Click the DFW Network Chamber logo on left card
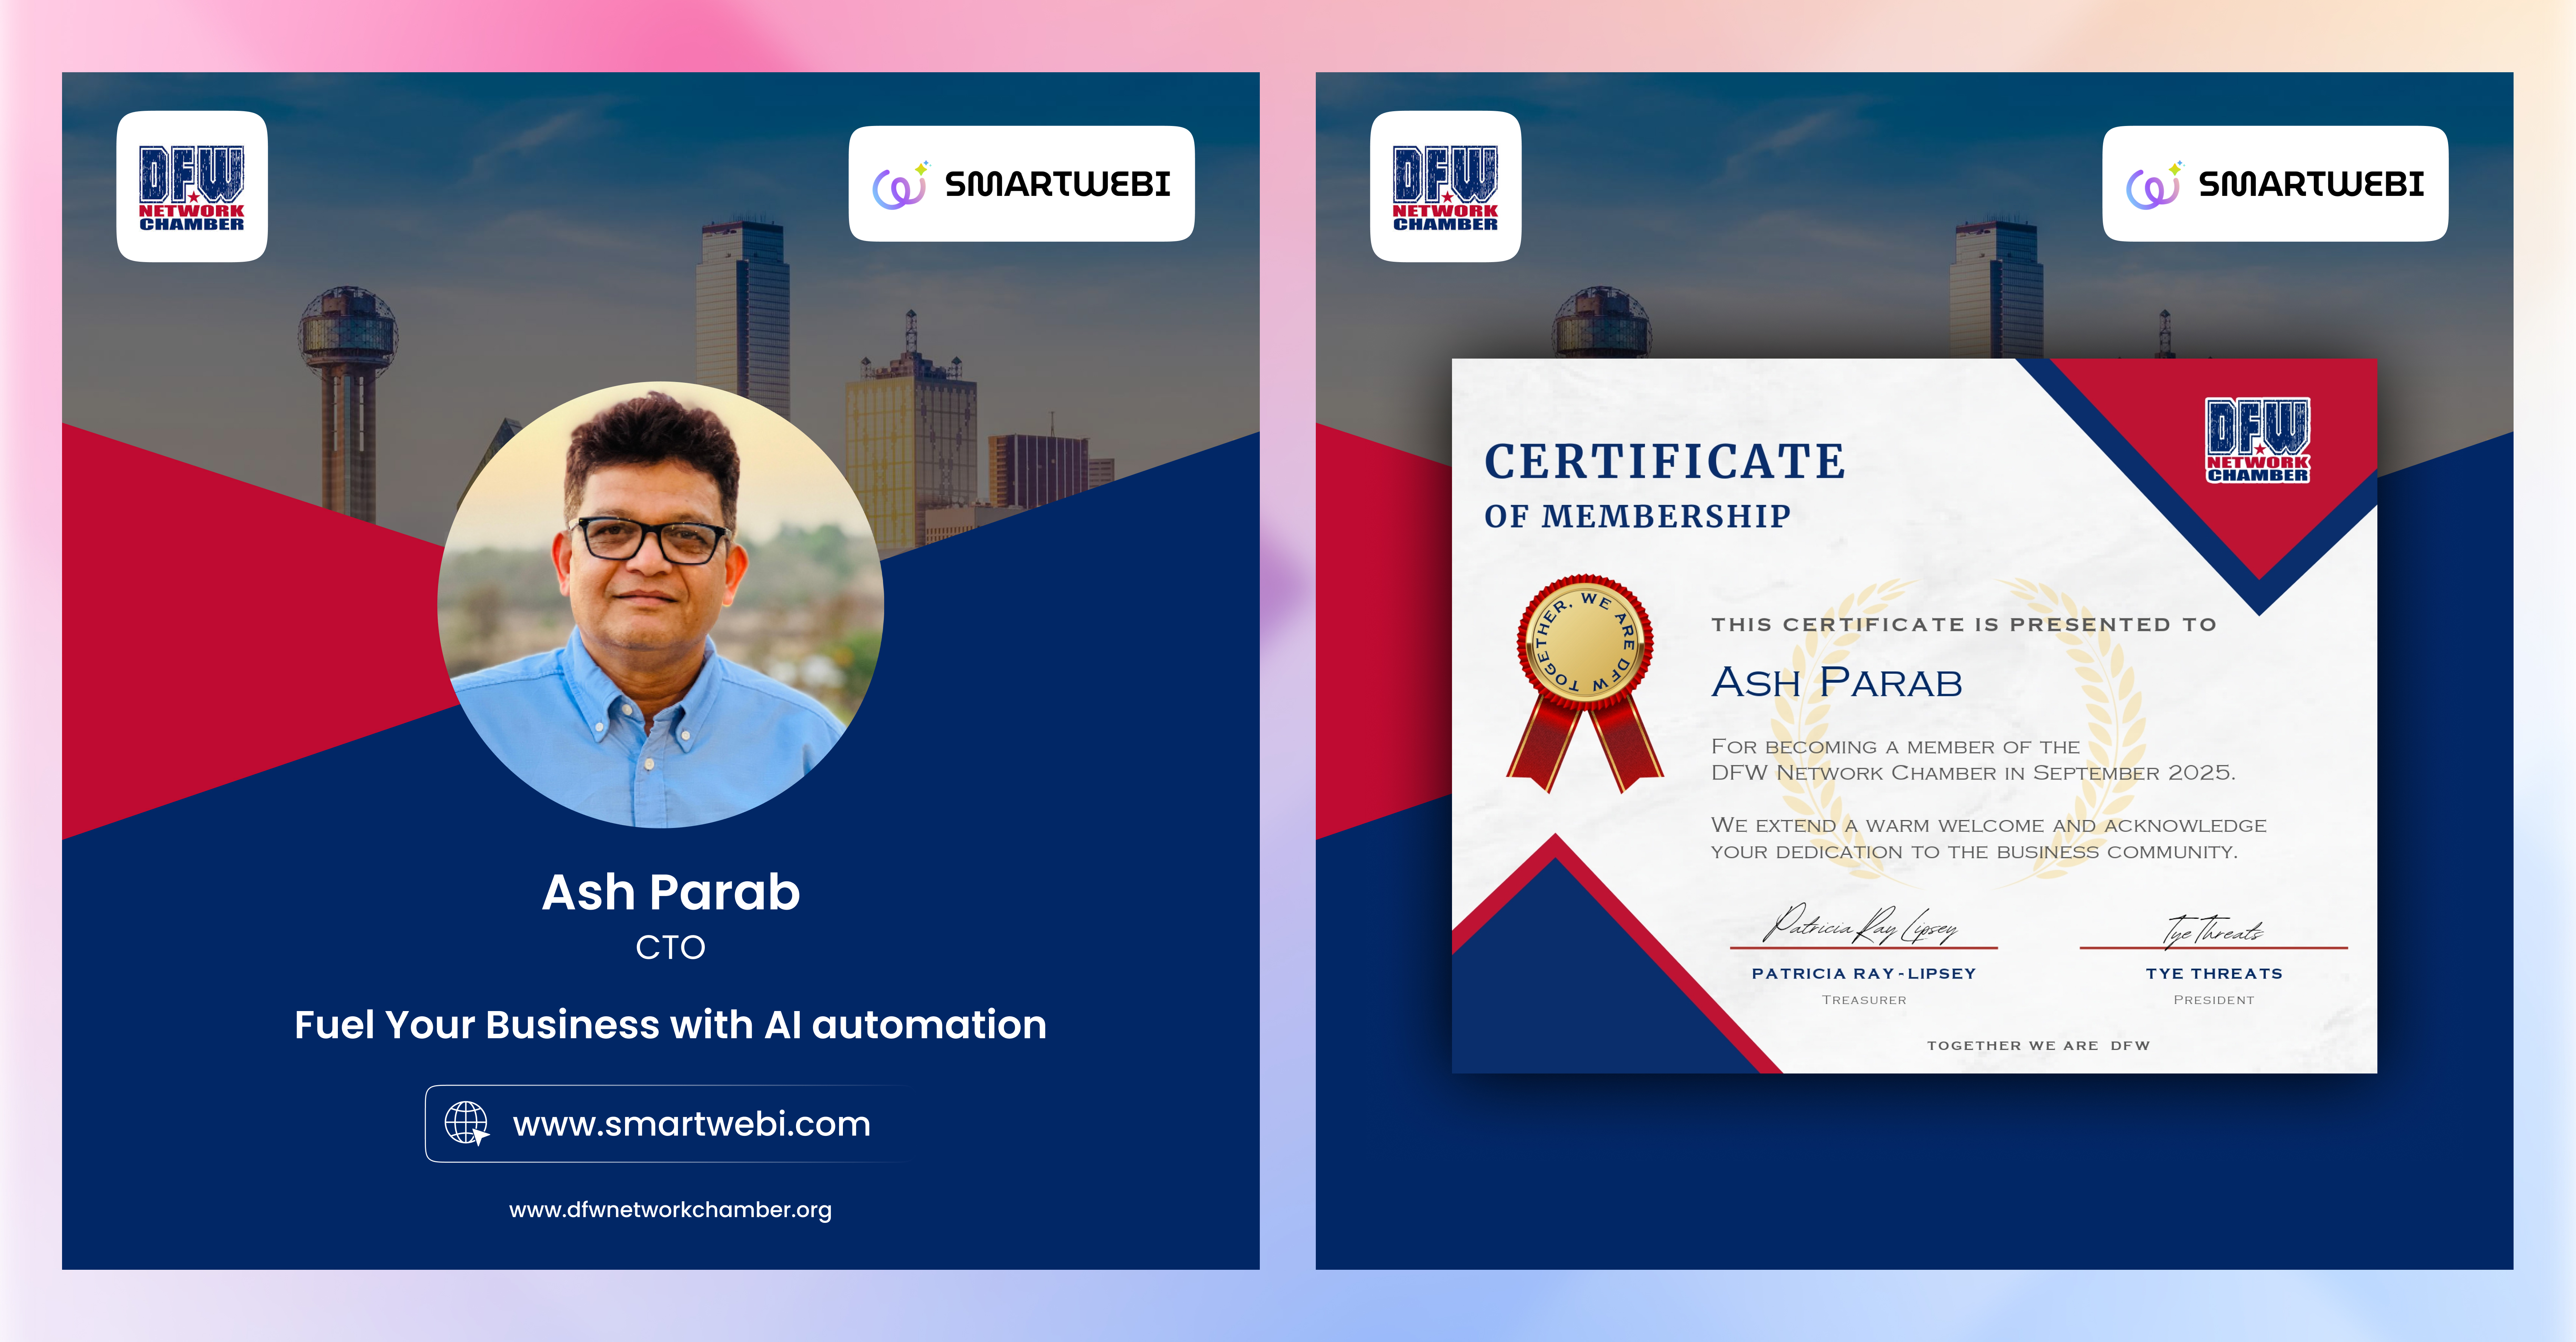Screen dimensions: 2576x1342 tap(192, 187)
